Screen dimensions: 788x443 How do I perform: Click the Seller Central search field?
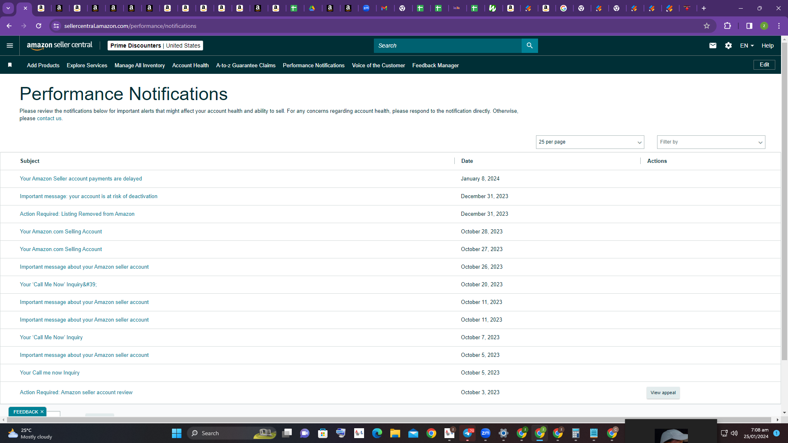tap(447, 46)
